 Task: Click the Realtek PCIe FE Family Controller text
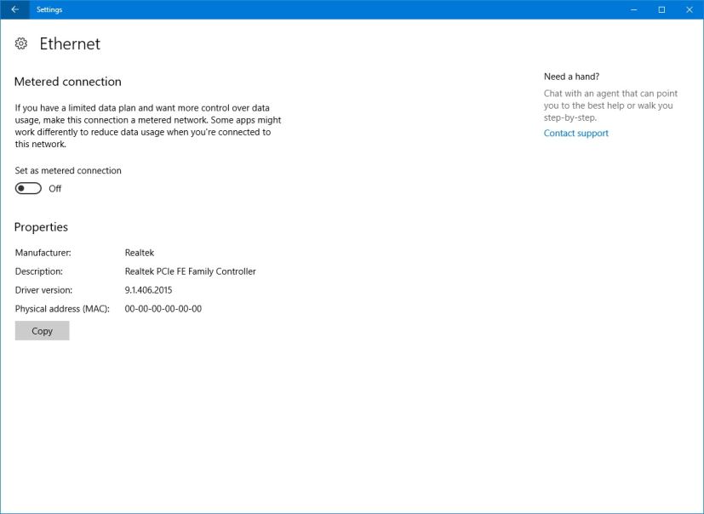190,271
